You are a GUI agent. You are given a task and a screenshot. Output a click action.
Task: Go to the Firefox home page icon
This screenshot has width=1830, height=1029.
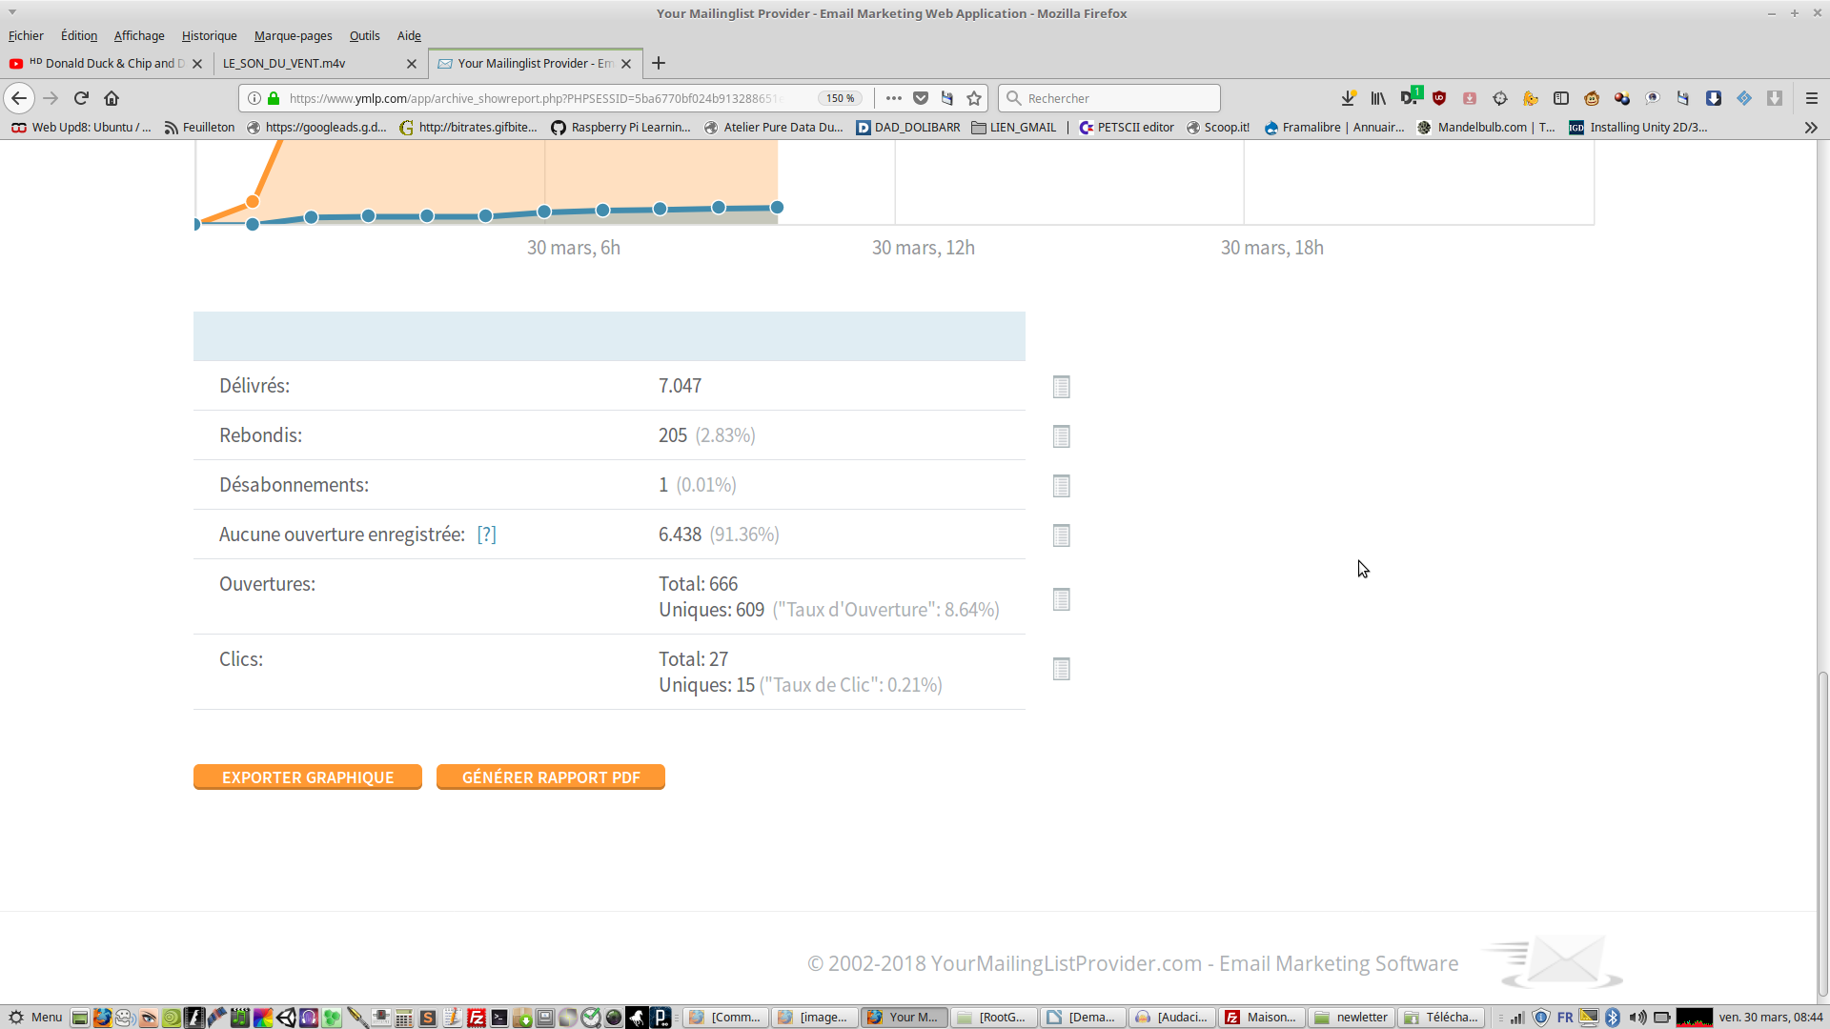tap(112, 98)
